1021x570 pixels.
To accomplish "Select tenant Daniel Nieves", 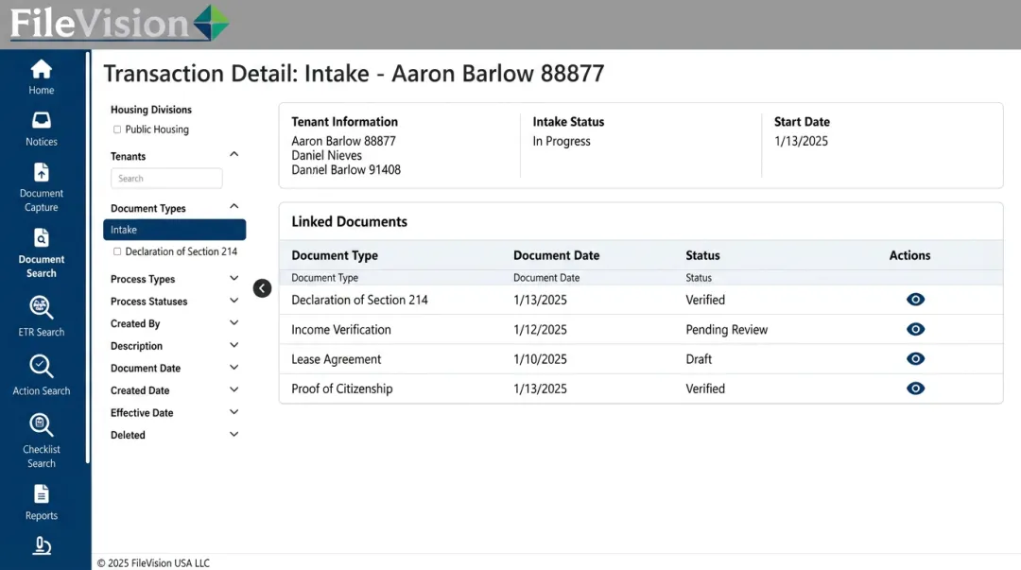I will point(327,155).
